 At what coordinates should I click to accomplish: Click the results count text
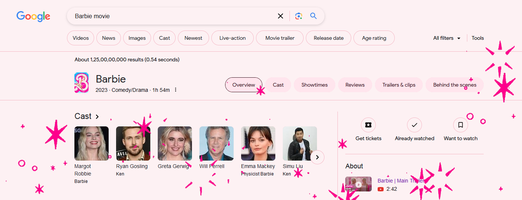(x=127, y=59)
